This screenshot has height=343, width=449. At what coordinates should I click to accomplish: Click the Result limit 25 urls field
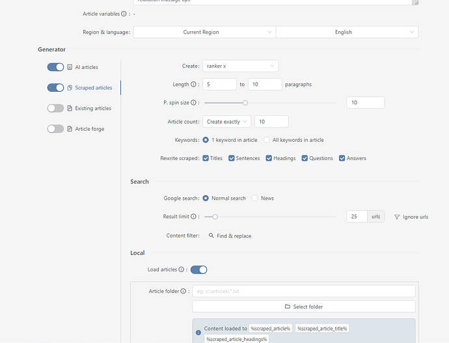(357, 217)
